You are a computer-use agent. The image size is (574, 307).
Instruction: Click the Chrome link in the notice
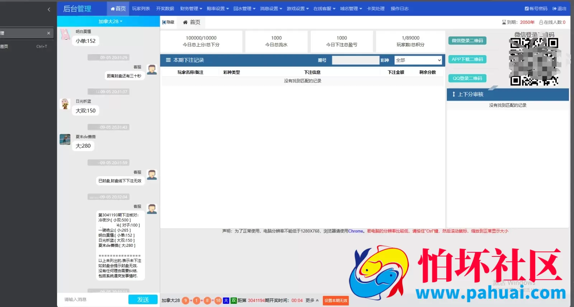click(x=356, y=231)
